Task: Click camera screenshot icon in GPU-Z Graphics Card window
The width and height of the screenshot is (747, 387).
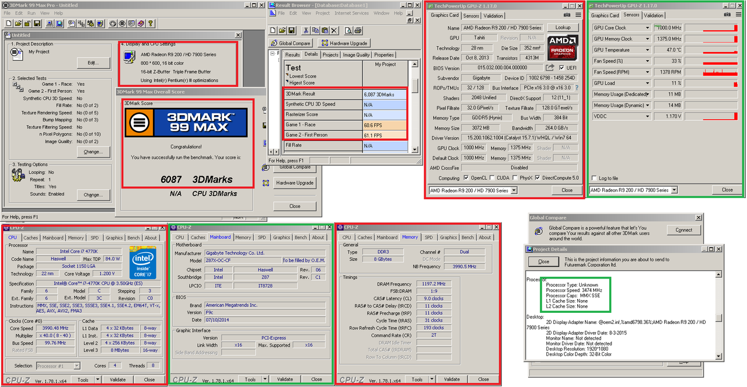Action: 567,15
